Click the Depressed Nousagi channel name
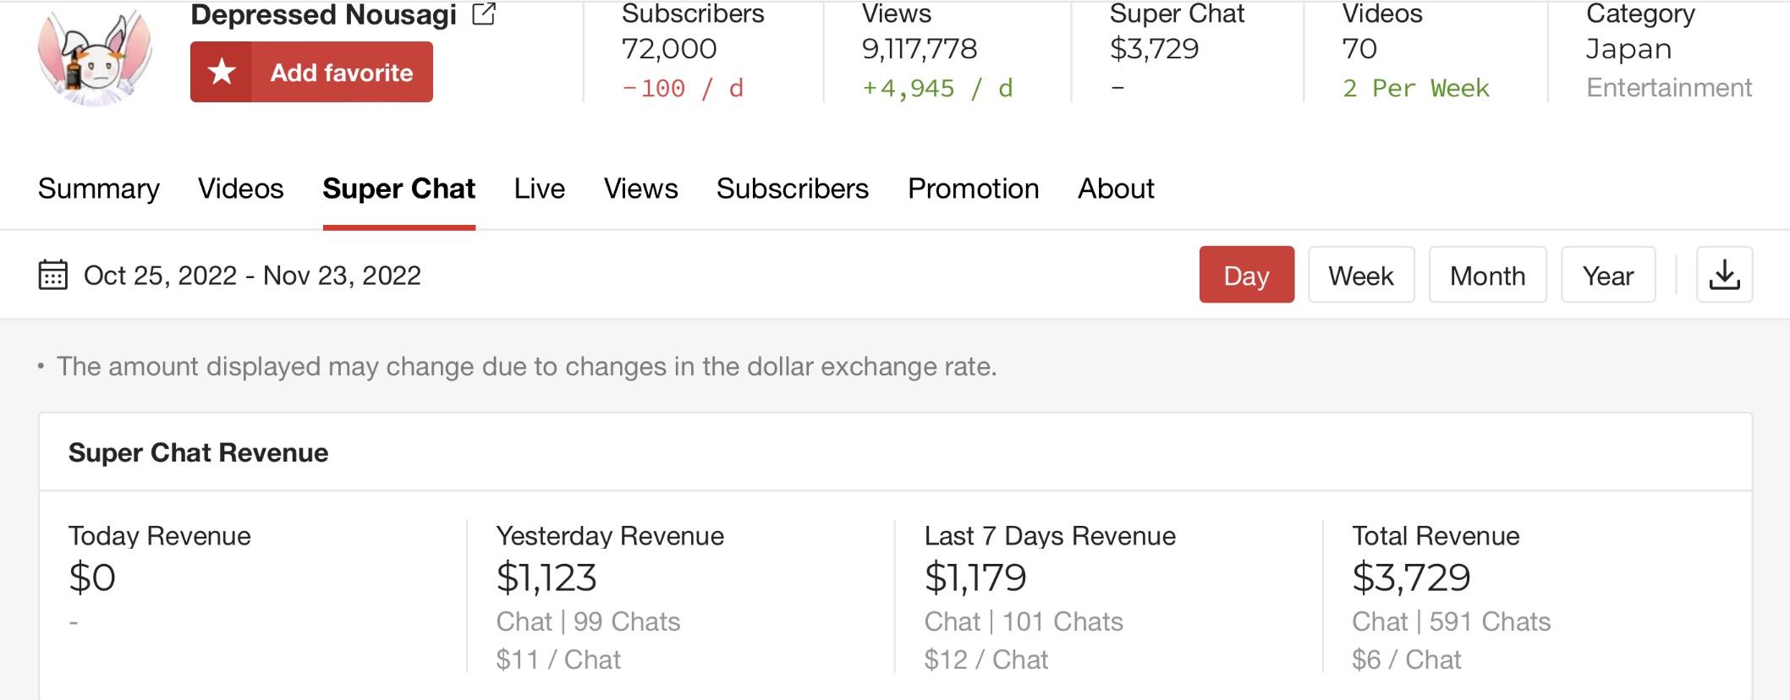 (323, 14)
